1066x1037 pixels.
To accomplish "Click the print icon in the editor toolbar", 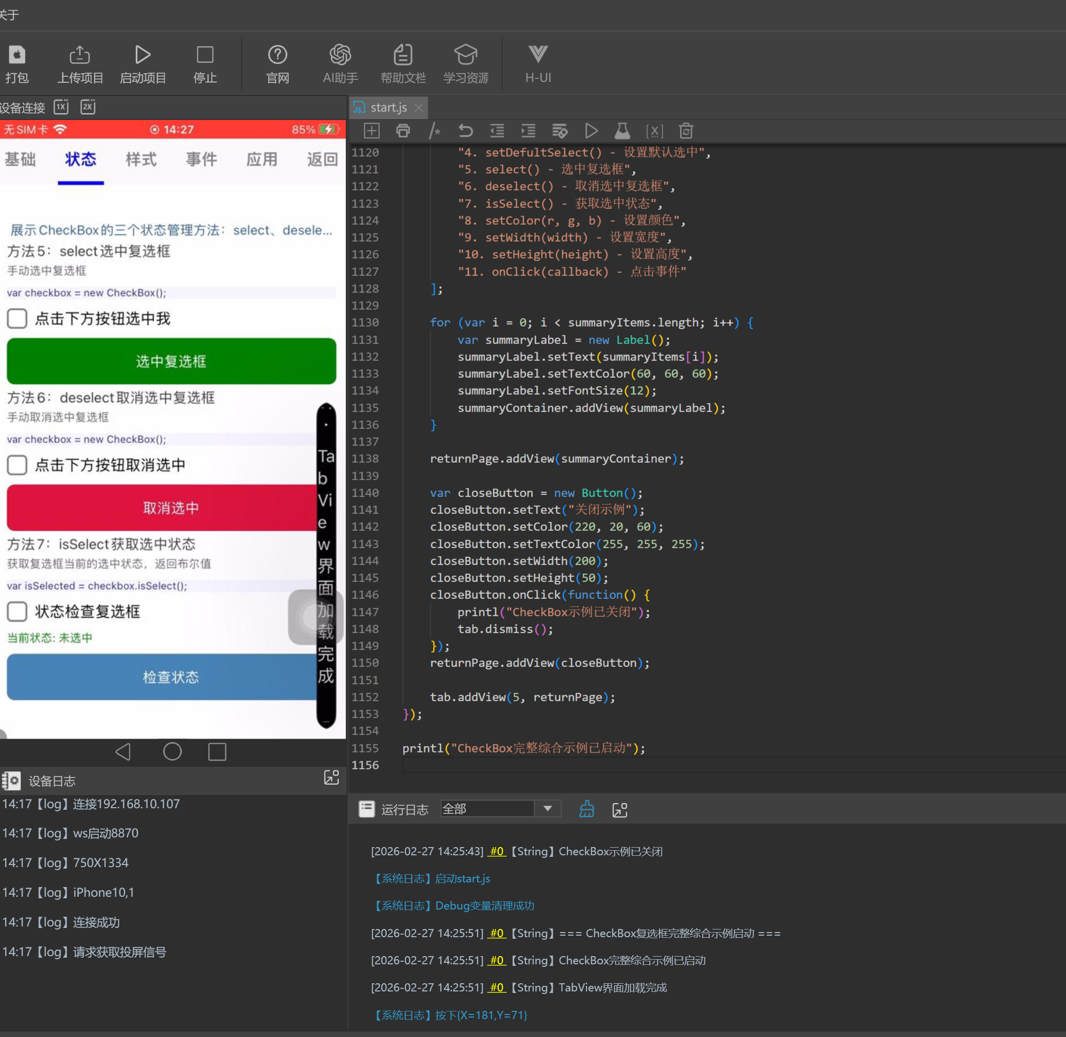I will (403, 131).
